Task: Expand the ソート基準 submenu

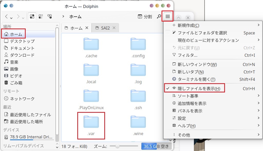Action: (188, 96)
